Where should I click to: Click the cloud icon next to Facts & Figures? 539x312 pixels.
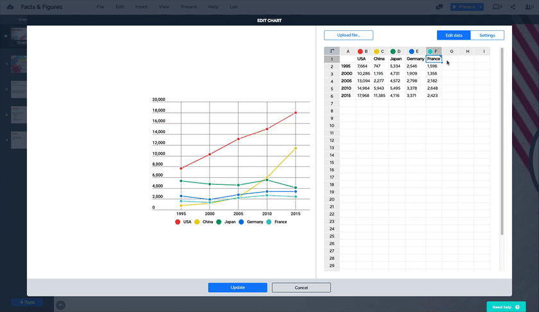pos(10,7)
